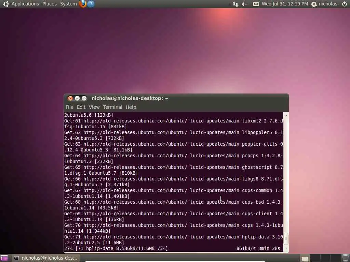Click terminal icon in the taskbar entry

coord(16,258)
